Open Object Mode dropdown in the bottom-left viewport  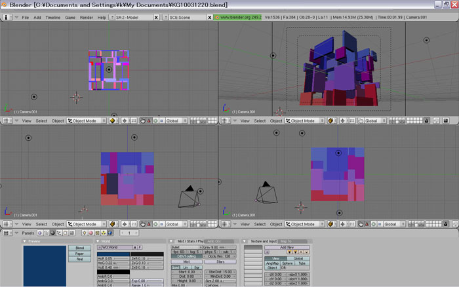coord(87,224)
